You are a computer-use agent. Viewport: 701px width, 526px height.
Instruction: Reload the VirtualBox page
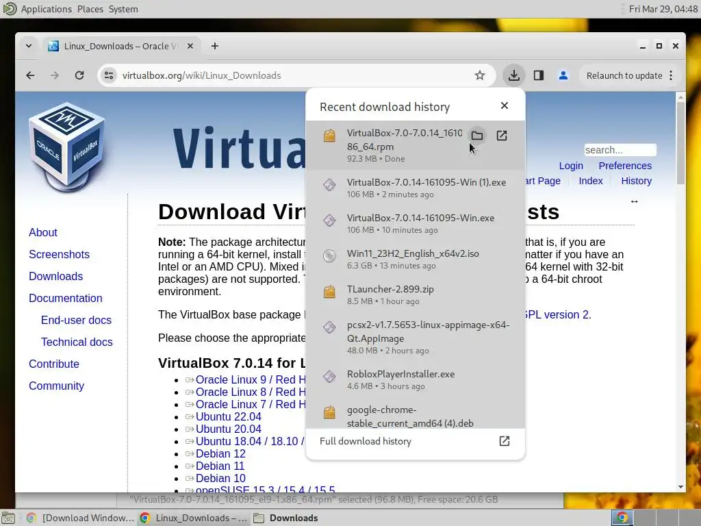[79, 75]
